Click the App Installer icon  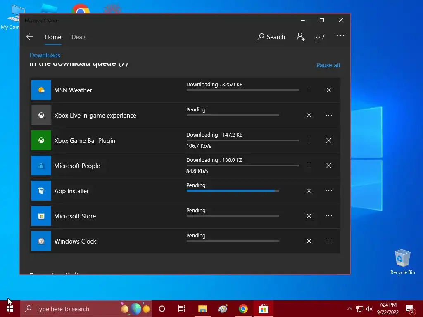(41, 191)
